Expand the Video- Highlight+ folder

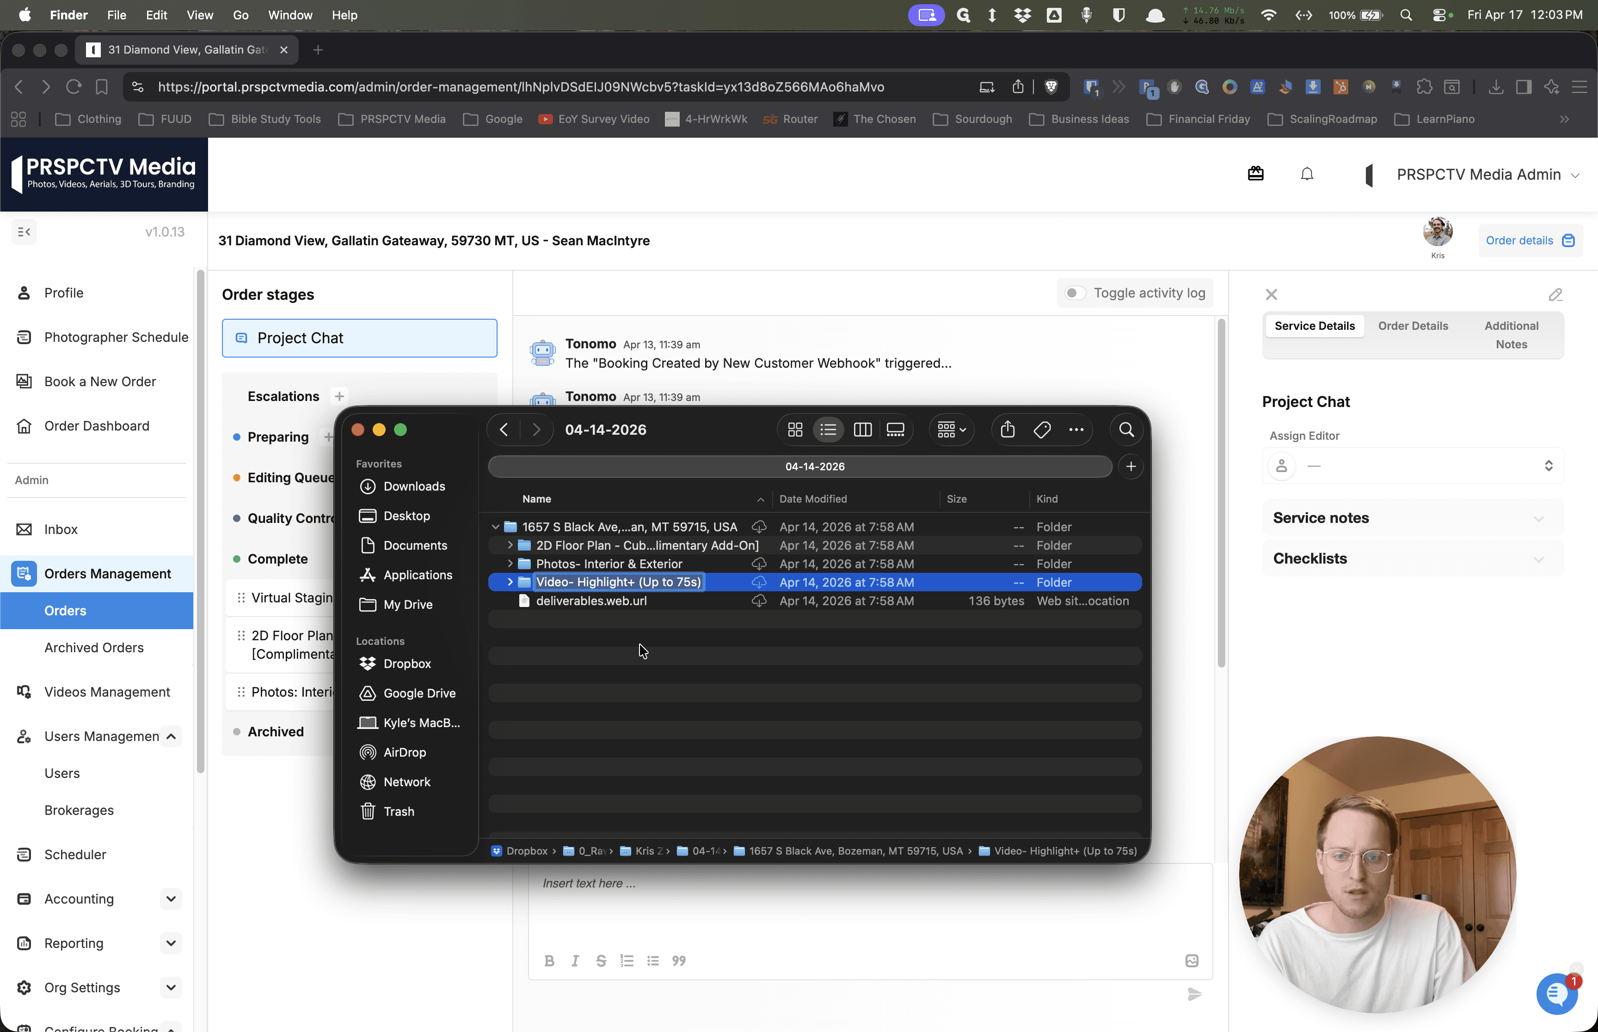(x=510, y=582)
